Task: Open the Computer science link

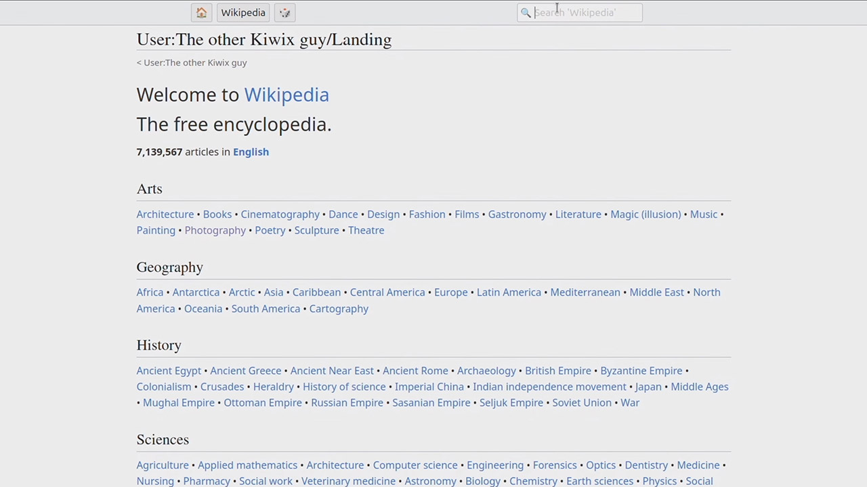Action: coord(415,465)
